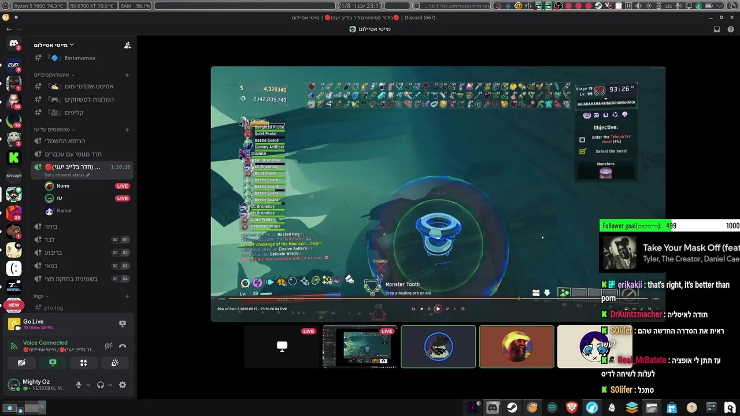740x416 pixels.
Task: Open the file manager from the taskbar
Action: click(x=652, y=407)
